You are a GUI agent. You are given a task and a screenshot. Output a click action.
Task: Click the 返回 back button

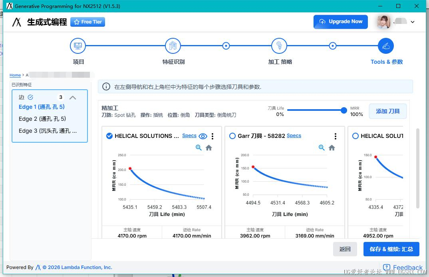point(345,249)
